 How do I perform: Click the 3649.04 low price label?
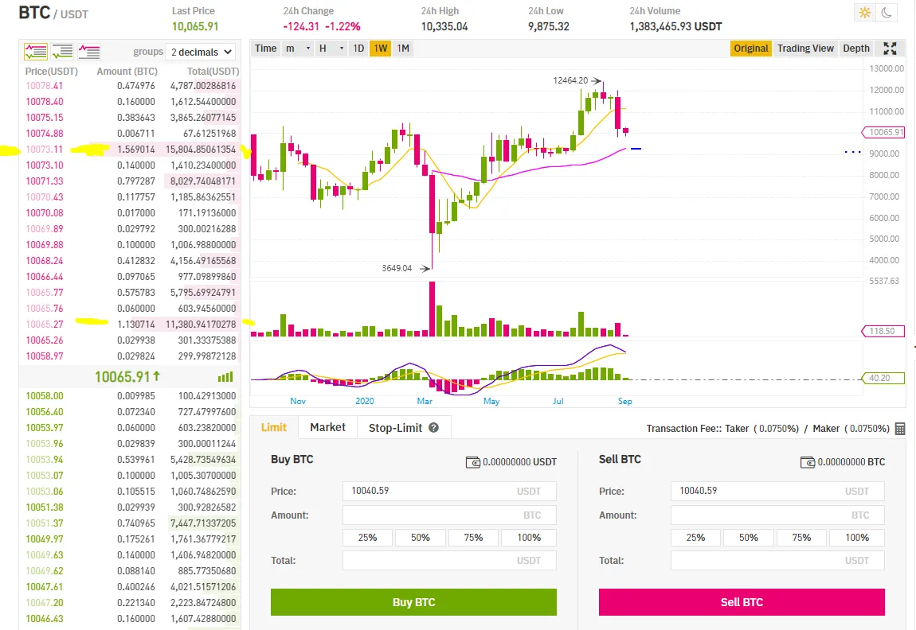pos(397,268)
